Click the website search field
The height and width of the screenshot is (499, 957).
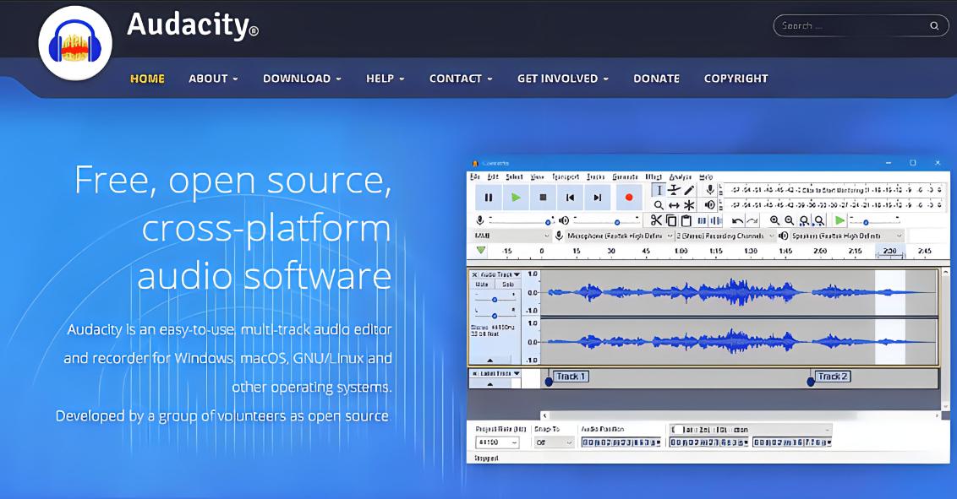pos(852,25)
